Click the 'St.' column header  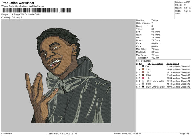pos(149,64)
